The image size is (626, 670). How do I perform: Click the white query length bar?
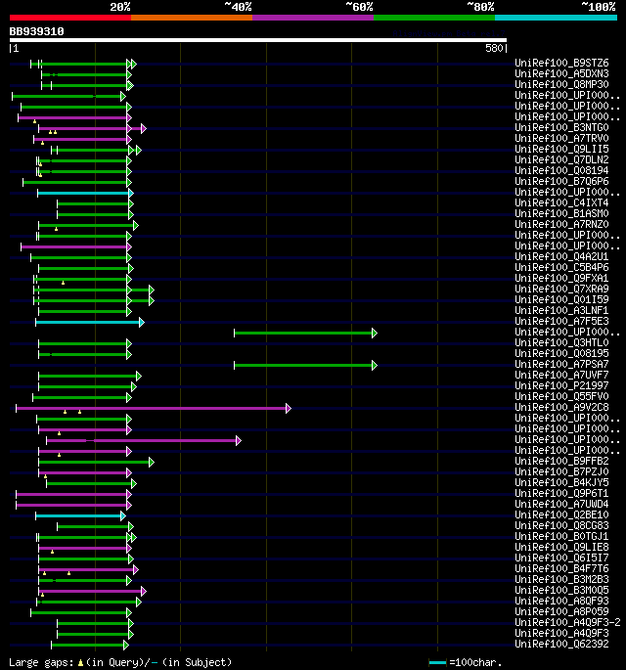click(258, 40)
